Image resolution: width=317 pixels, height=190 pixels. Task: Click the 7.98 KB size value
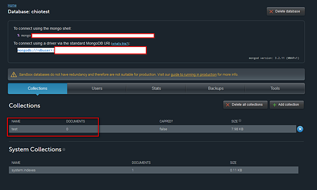coord(237,129)
